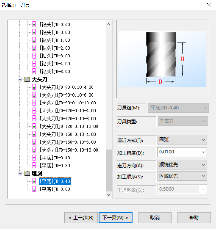Click the 帮助 button
This screenshot has width=216, height=229.
194,218
